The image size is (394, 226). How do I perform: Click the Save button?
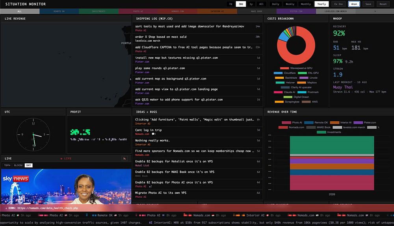click(x=368, y=4)
